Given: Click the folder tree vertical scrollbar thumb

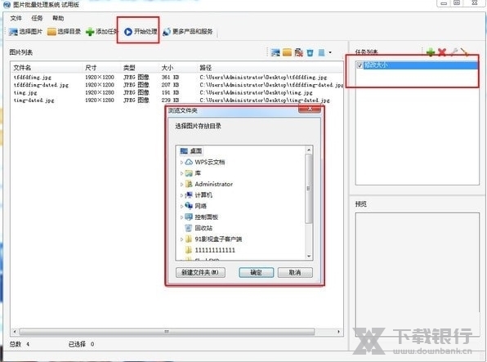Looking at the screenshot, I should 308,188.
